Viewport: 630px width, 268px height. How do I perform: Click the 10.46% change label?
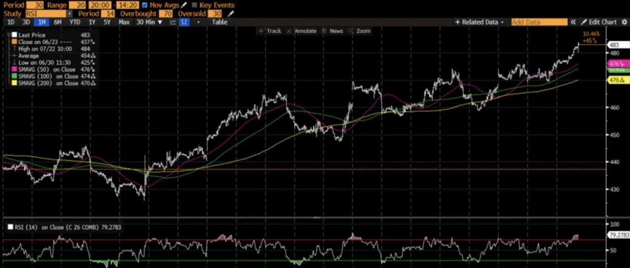coord(591,34)
